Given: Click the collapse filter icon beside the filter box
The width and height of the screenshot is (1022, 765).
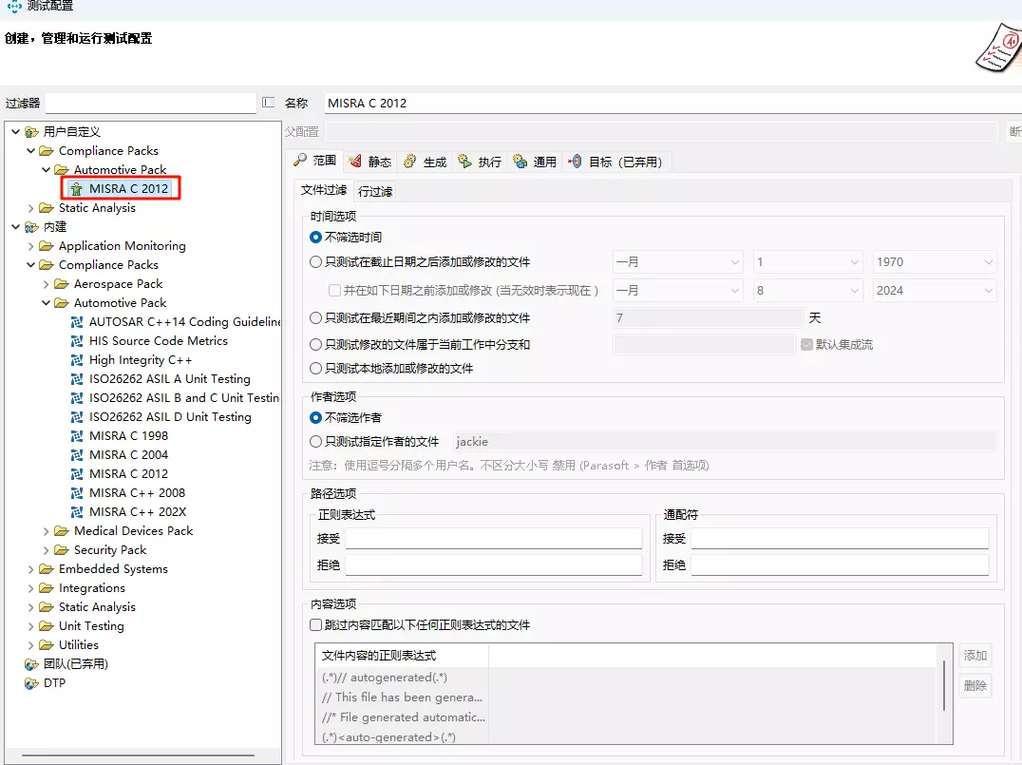Looking at the screenshot, I should point(269,103).
